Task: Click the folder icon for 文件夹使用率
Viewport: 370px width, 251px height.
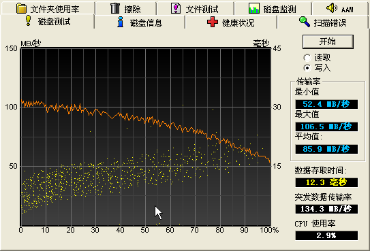Action: coord(22,8)
